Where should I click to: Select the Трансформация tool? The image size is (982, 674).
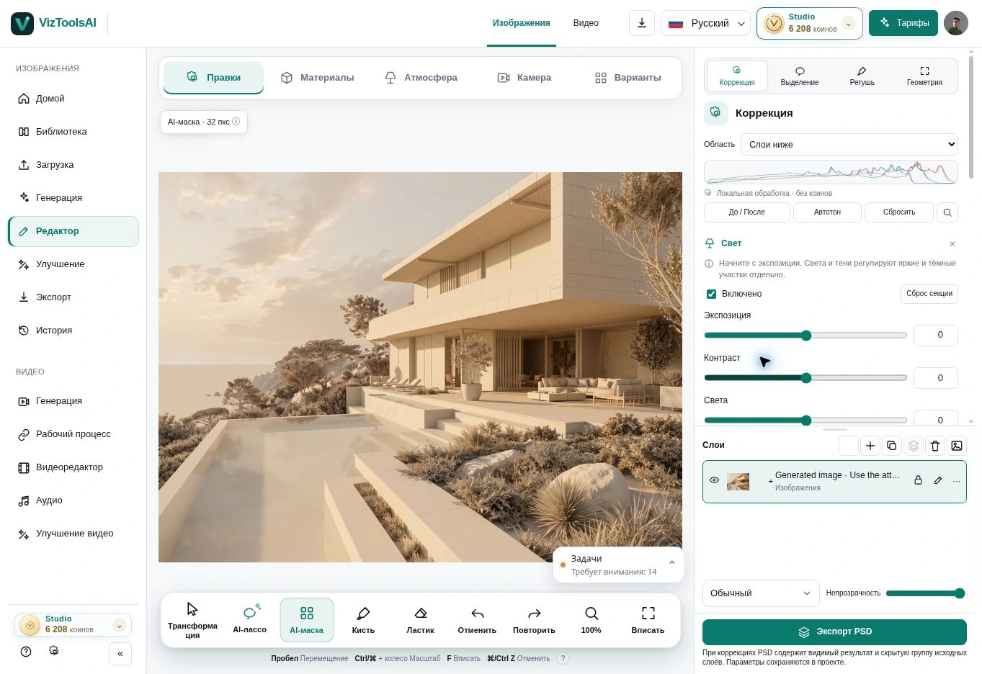[x=192, y=620]
